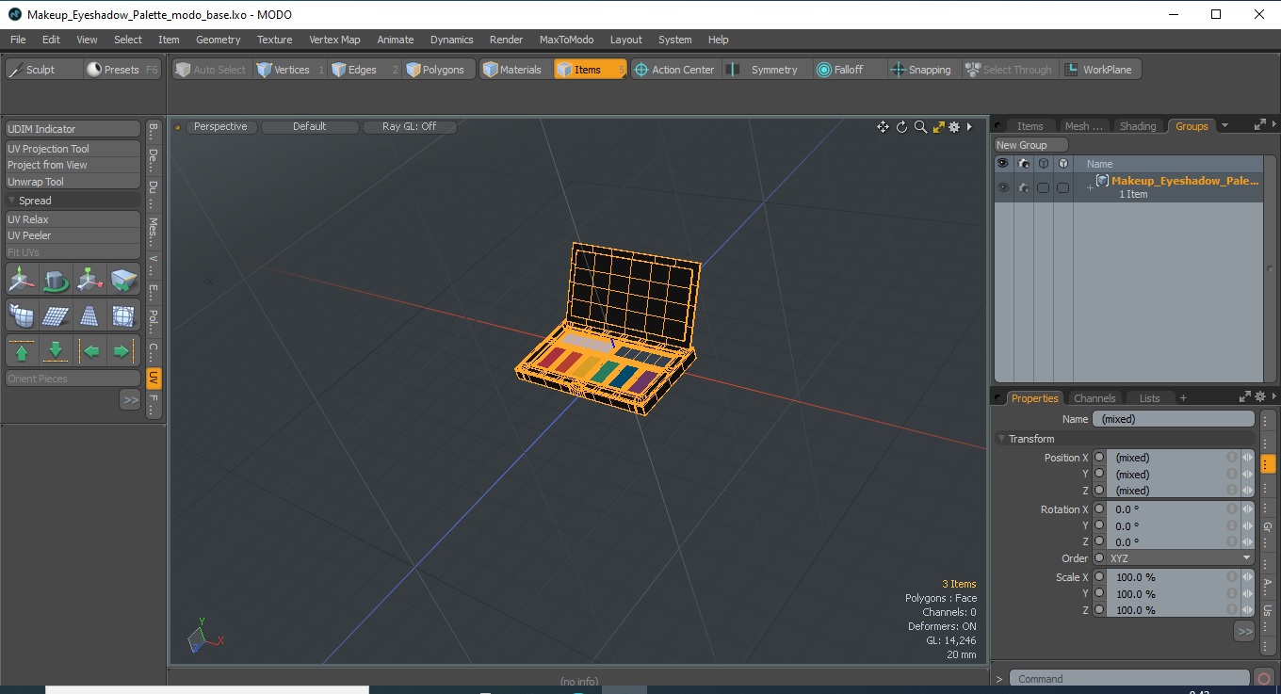Switch to Edges selection mode
The height and width of the screenshot is (694, 1281).
point(364,70)
